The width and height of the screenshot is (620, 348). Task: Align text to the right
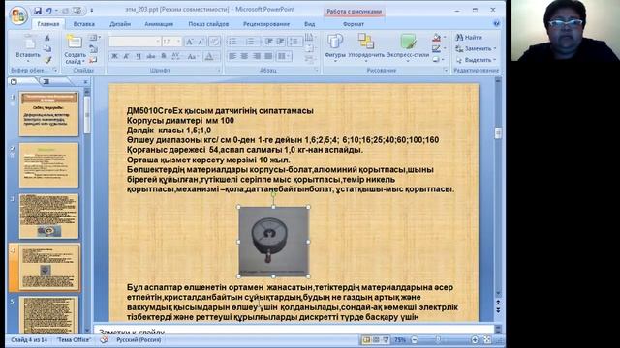pos(257,56)
